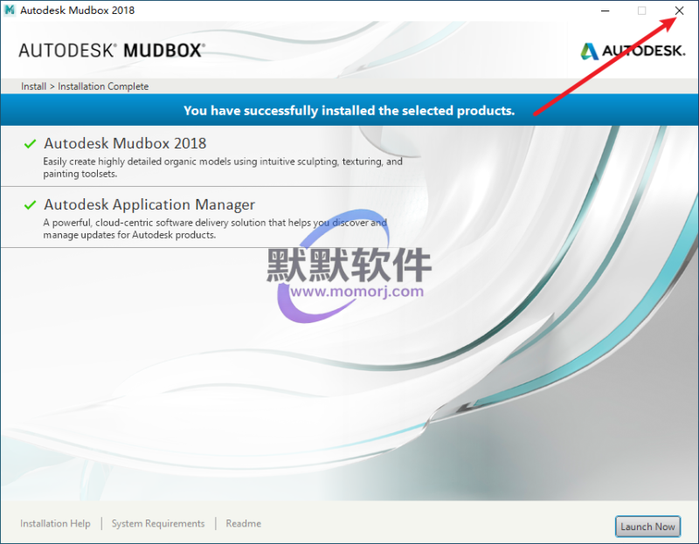The image size is (699, 544).
Task: Click the AUTODESK MUDBOX header wordmark
Action: point(112,51)
